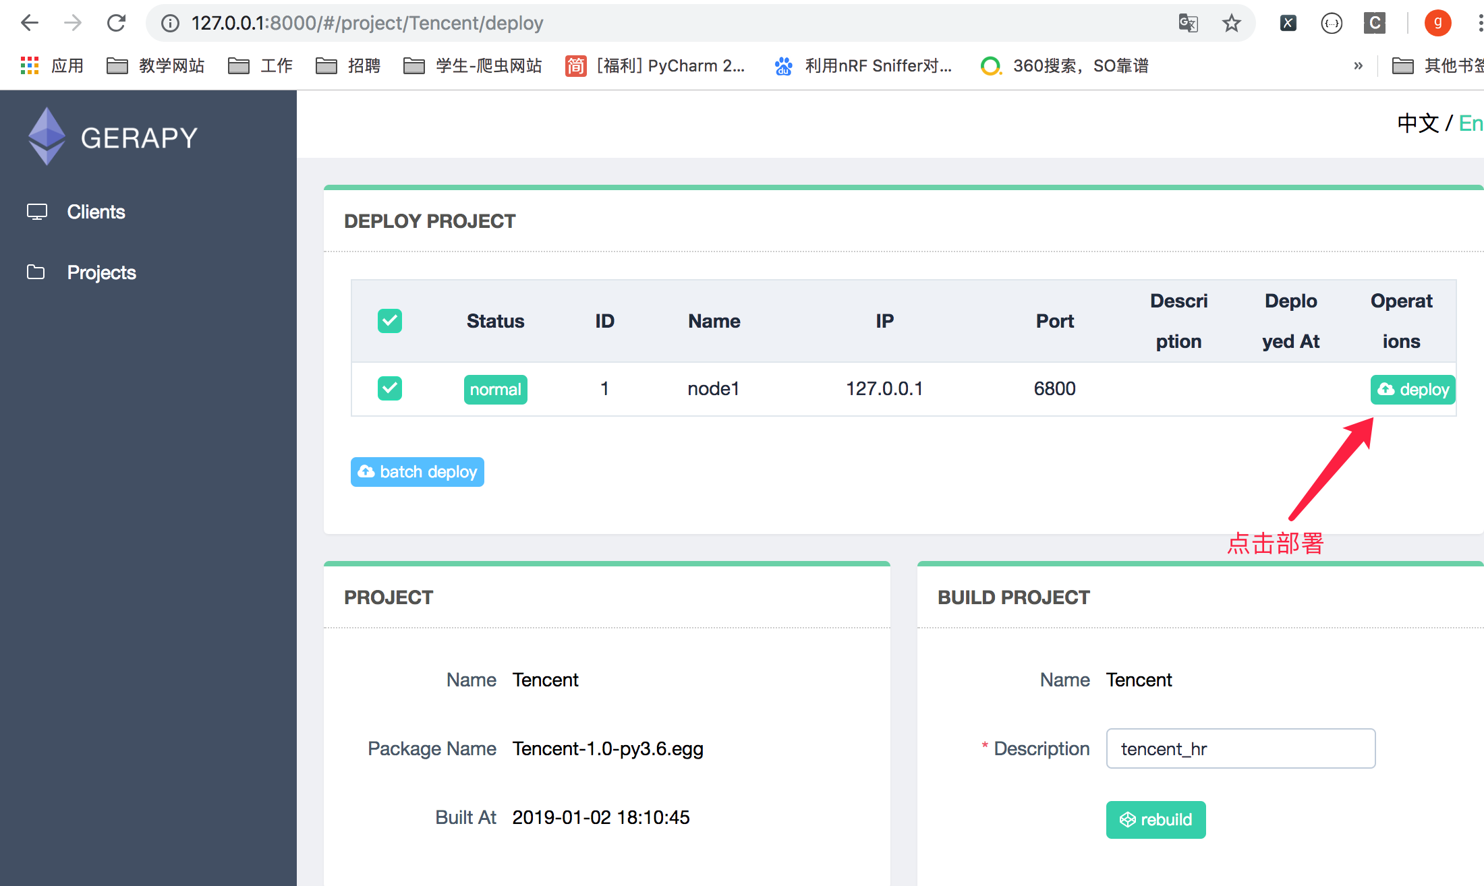
Task: Click the browser reload icon
Action: [117, 23]
